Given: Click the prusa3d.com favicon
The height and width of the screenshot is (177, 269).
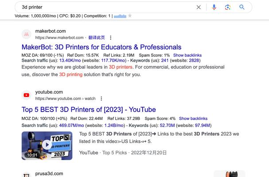Looking at the screenshot, I should pos(27,175).
